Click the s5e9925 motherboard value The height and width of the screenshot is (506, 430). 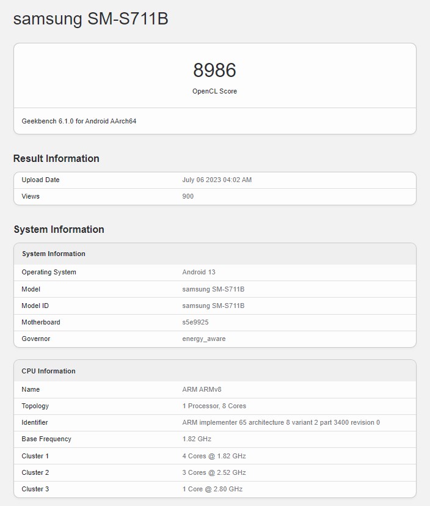(195, 322)
